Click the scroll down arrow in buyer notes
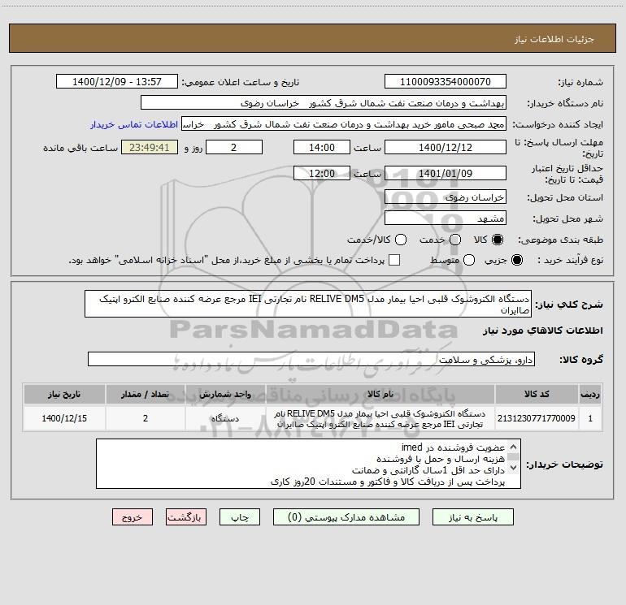The height and width of the screenshot is (605, 626). point(513,468)
